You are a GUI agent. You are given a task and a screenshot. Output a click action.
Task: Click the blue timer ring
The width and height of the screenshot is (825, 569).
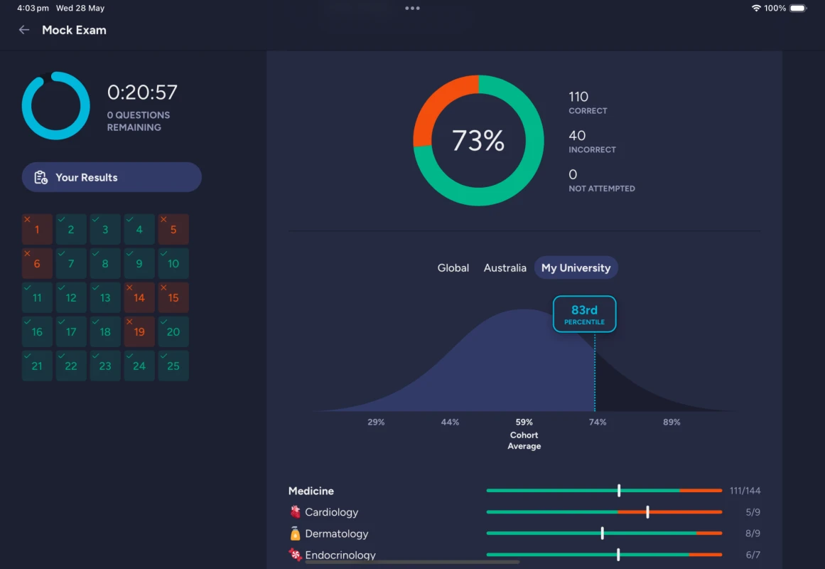(56, 105)
